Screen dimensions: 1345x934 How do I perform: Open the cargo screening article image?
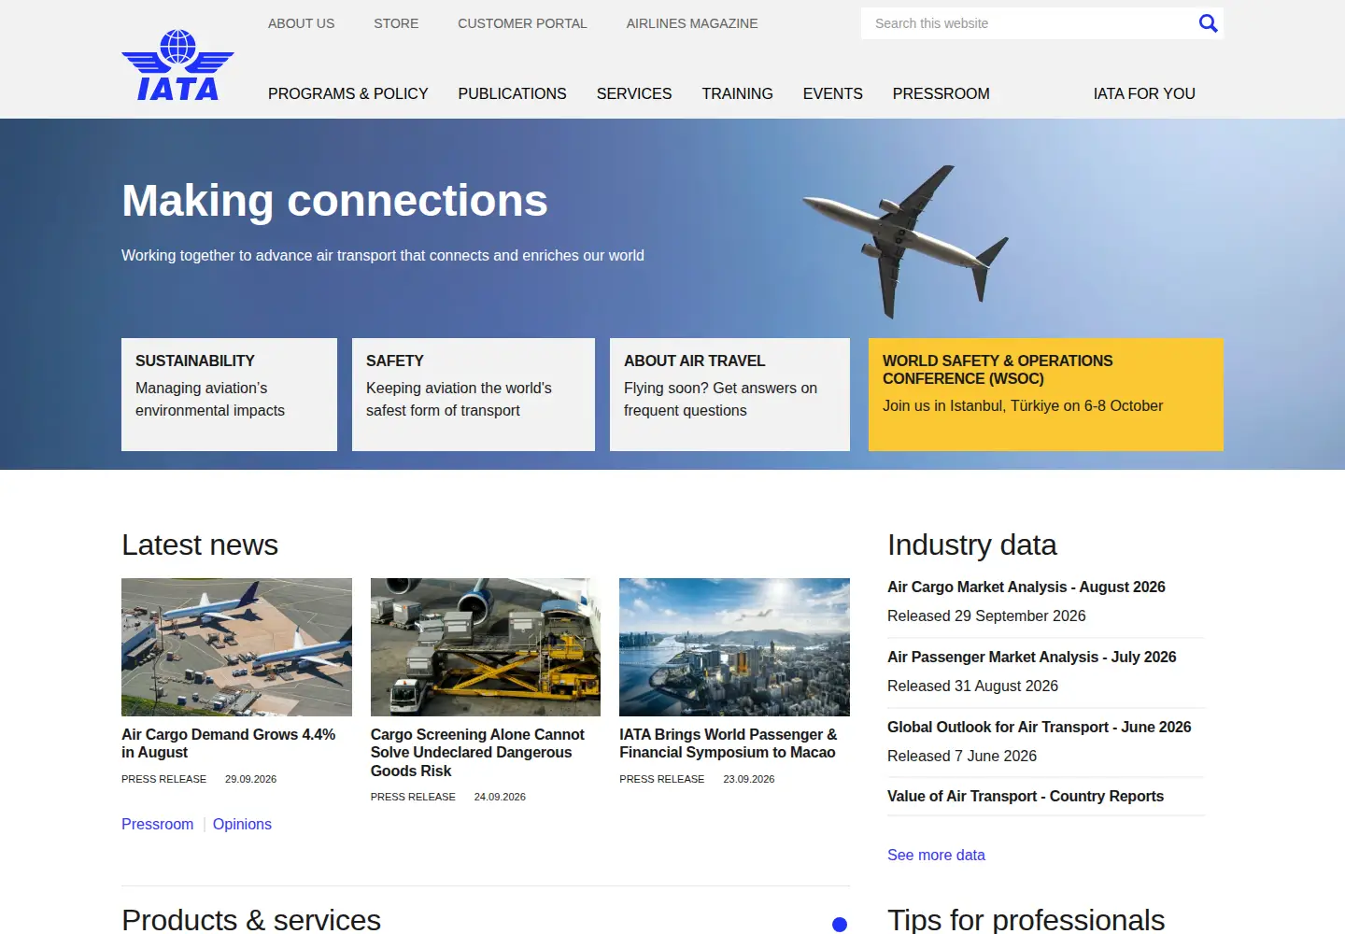coord(486,647)
